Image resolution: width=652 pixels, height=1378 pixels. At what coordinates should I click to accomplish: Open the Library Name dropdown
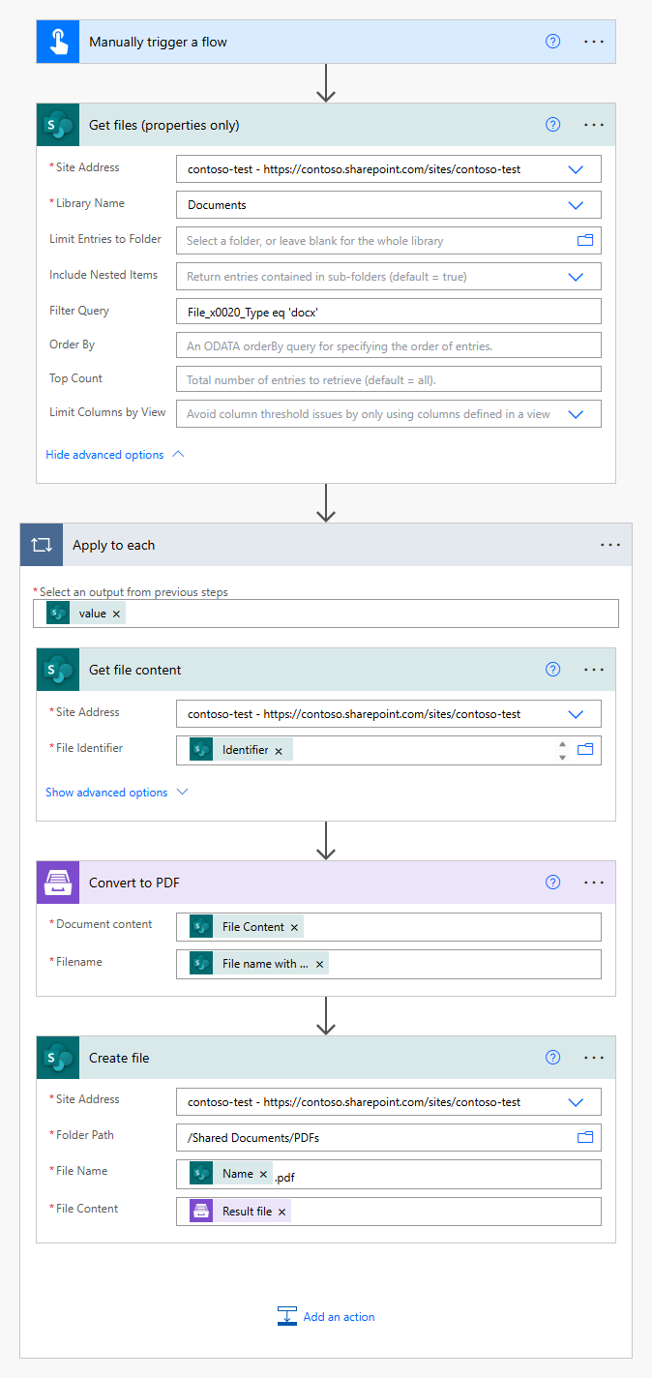click(577, 205)
